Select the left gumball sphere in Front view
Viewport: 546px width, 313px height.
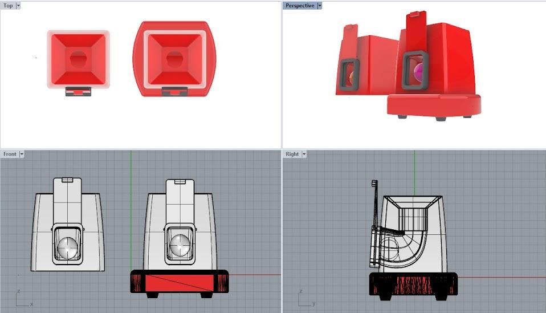pos(68,248)
